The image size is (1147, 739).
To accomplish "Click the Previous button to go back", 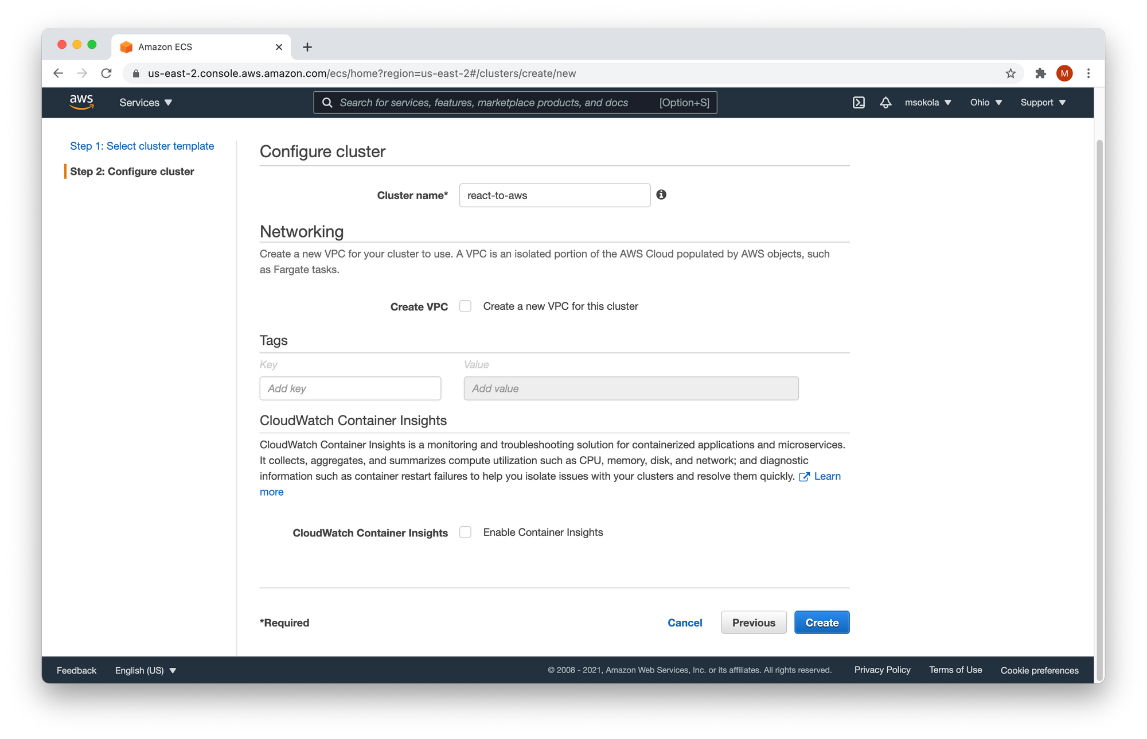I will point(752,622).
